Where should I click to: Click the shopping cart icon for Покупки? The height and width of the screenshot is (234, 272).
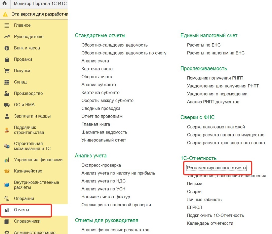point(7,71)
